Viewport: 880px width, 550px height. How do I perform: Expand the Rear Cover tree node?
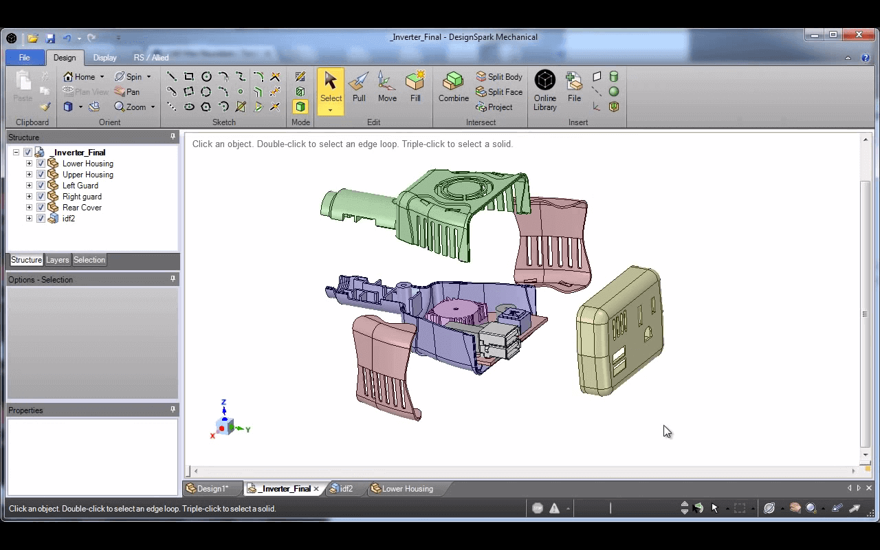pos(29,208)
